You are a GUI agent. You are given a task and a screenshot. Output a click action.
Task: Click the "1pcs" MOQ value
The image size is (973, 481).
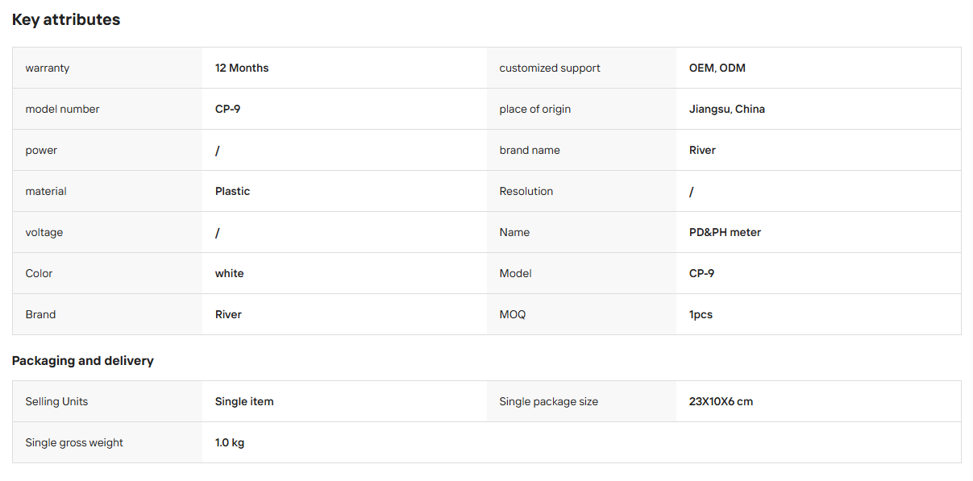click(701, 315)
